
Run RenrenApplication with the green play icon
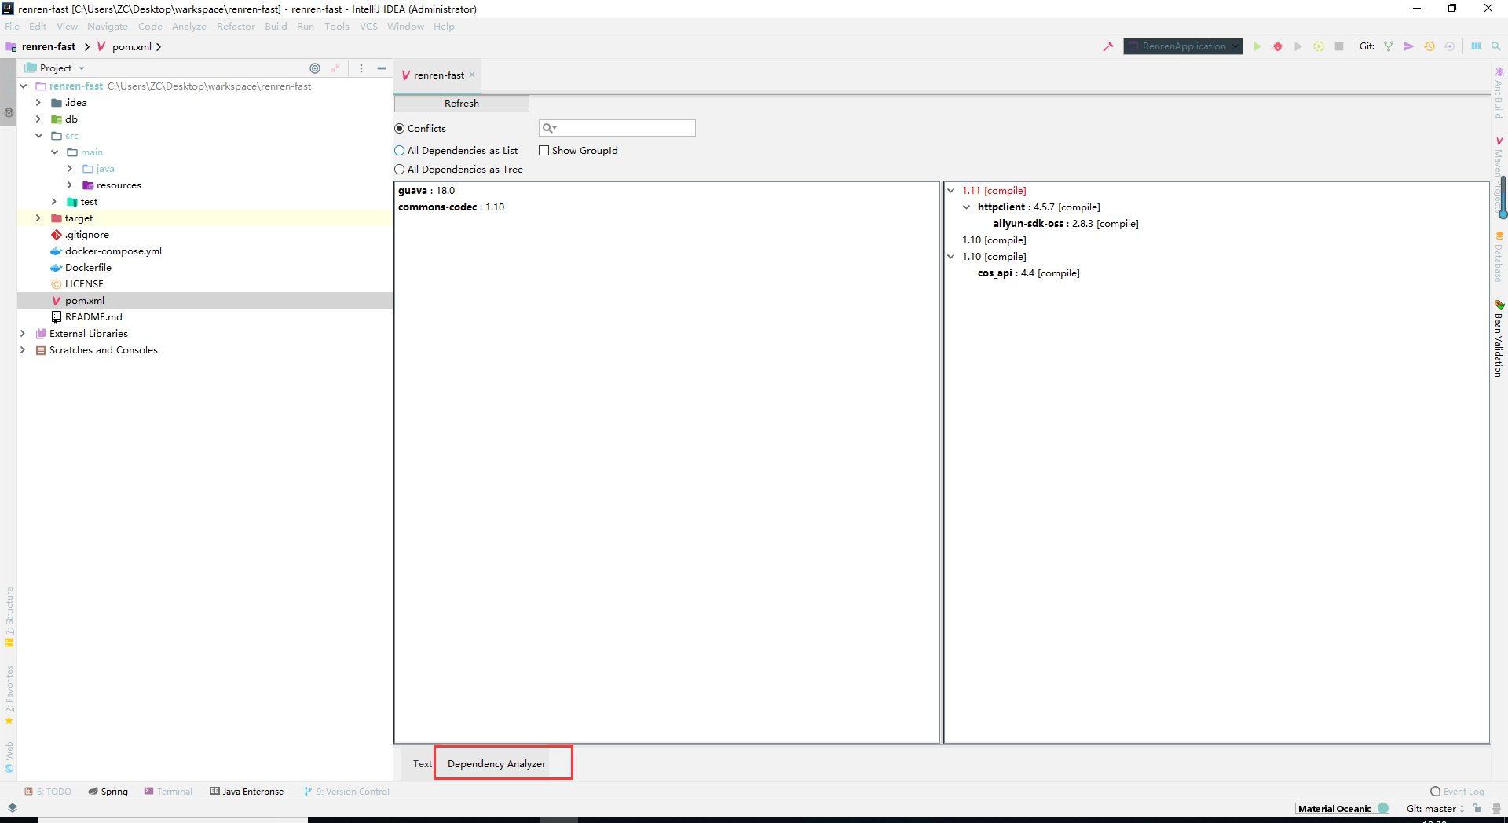coord(1257,46)
